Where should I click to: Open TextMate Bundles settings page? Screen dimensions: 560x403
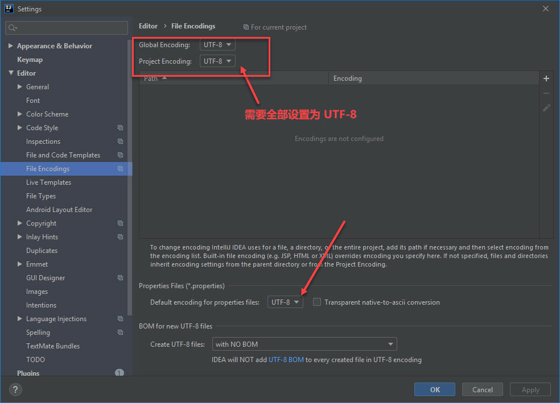(x=53, y=346)
